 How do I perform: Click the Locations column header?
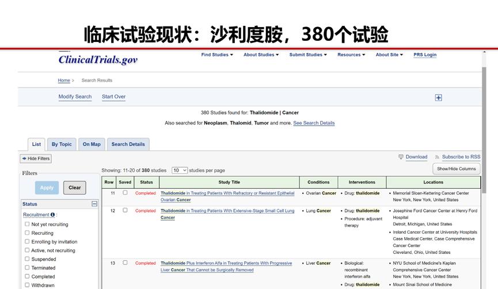tap(433, 182)
